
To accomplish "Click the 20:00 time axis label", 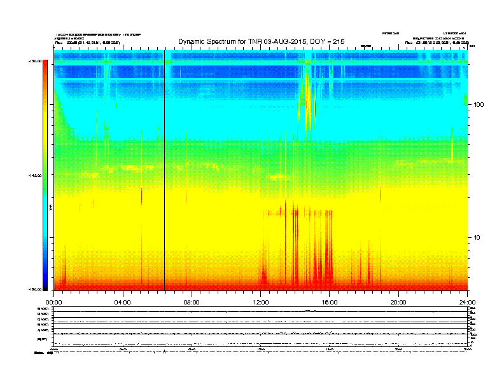I will click(398, 303).
